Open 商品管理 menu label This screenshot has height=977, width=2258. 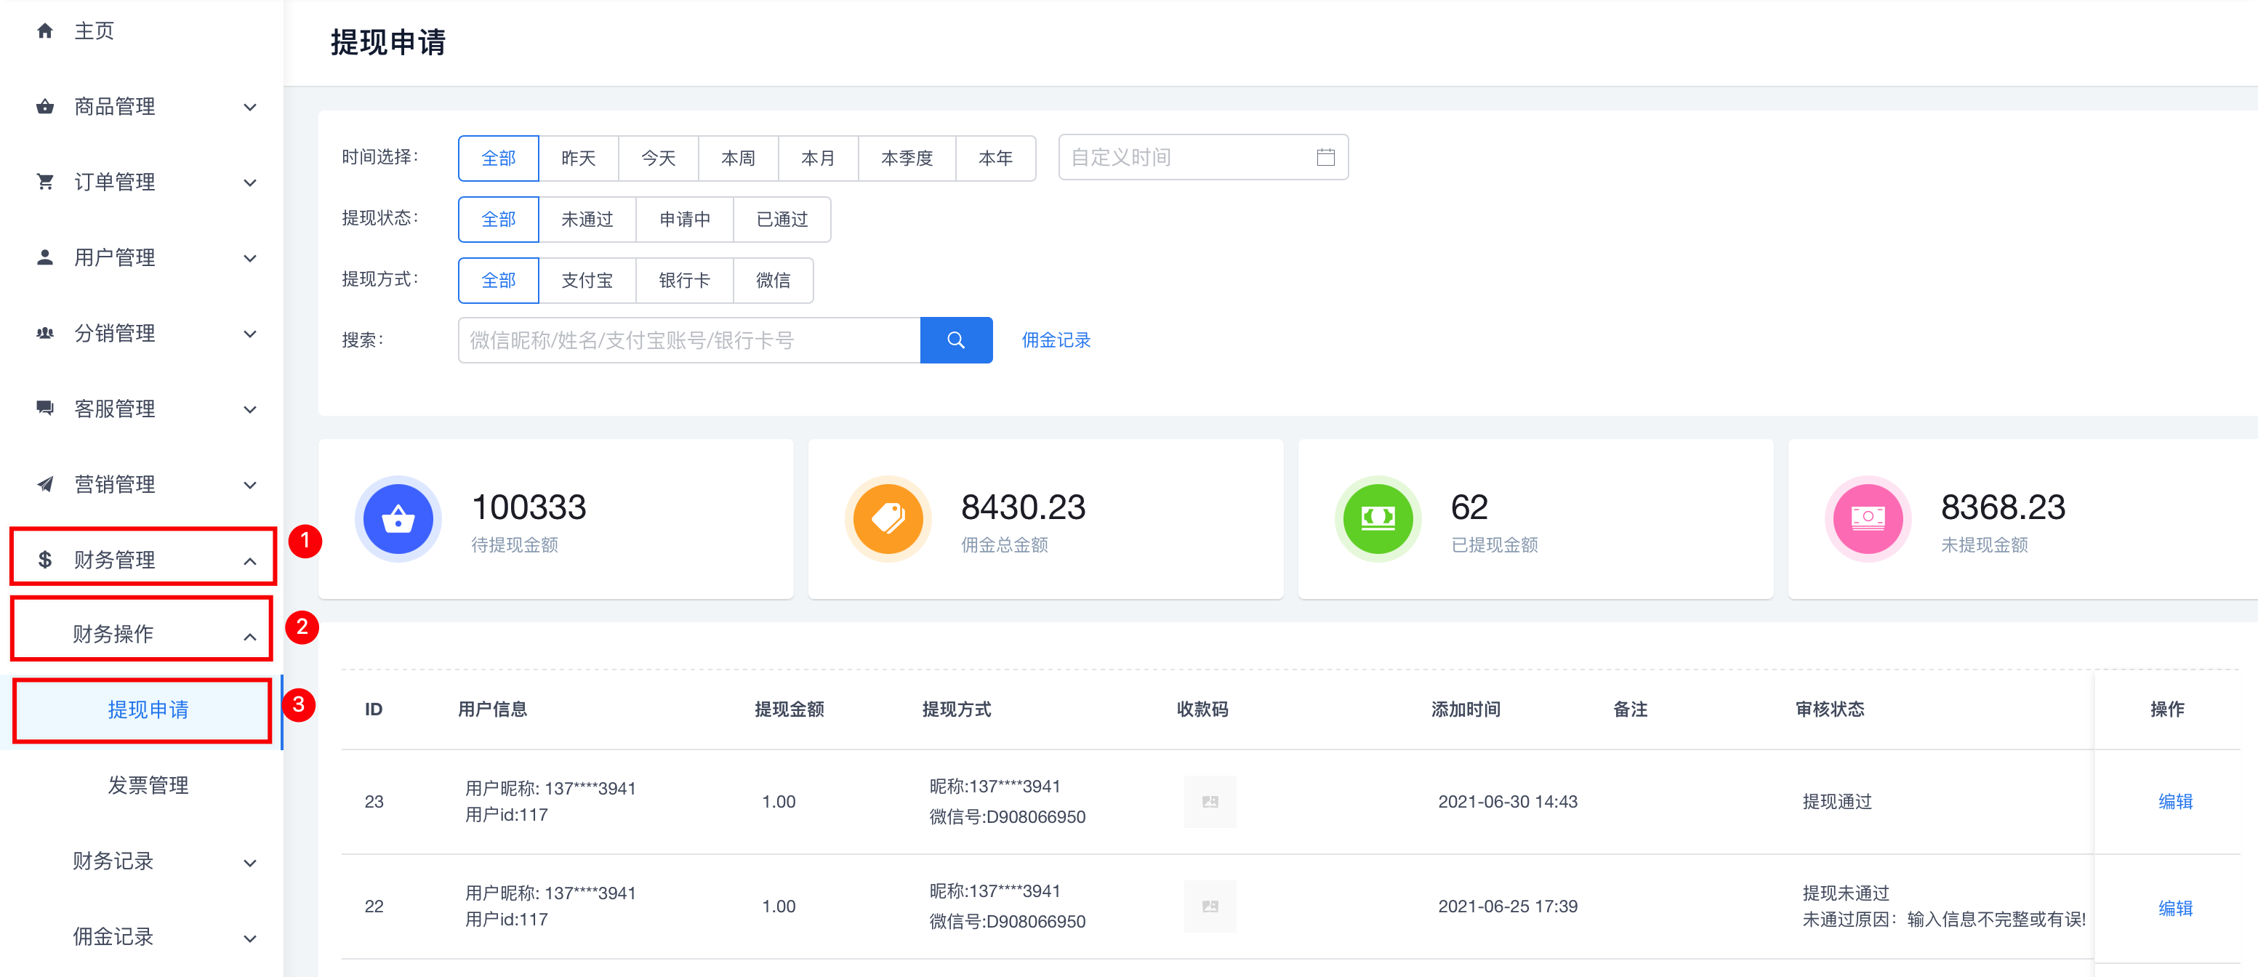115,107
